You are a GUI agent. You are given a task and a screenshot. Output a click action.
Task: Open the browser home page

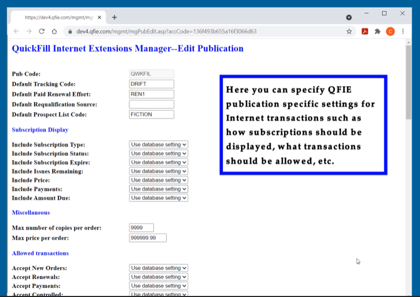54,31
